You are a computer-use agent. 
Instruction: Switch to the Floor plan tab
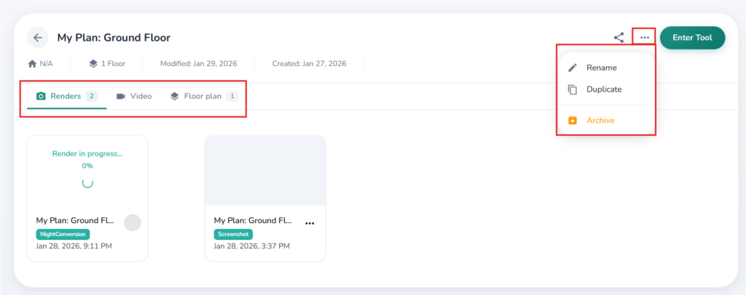tap(203, 96)
